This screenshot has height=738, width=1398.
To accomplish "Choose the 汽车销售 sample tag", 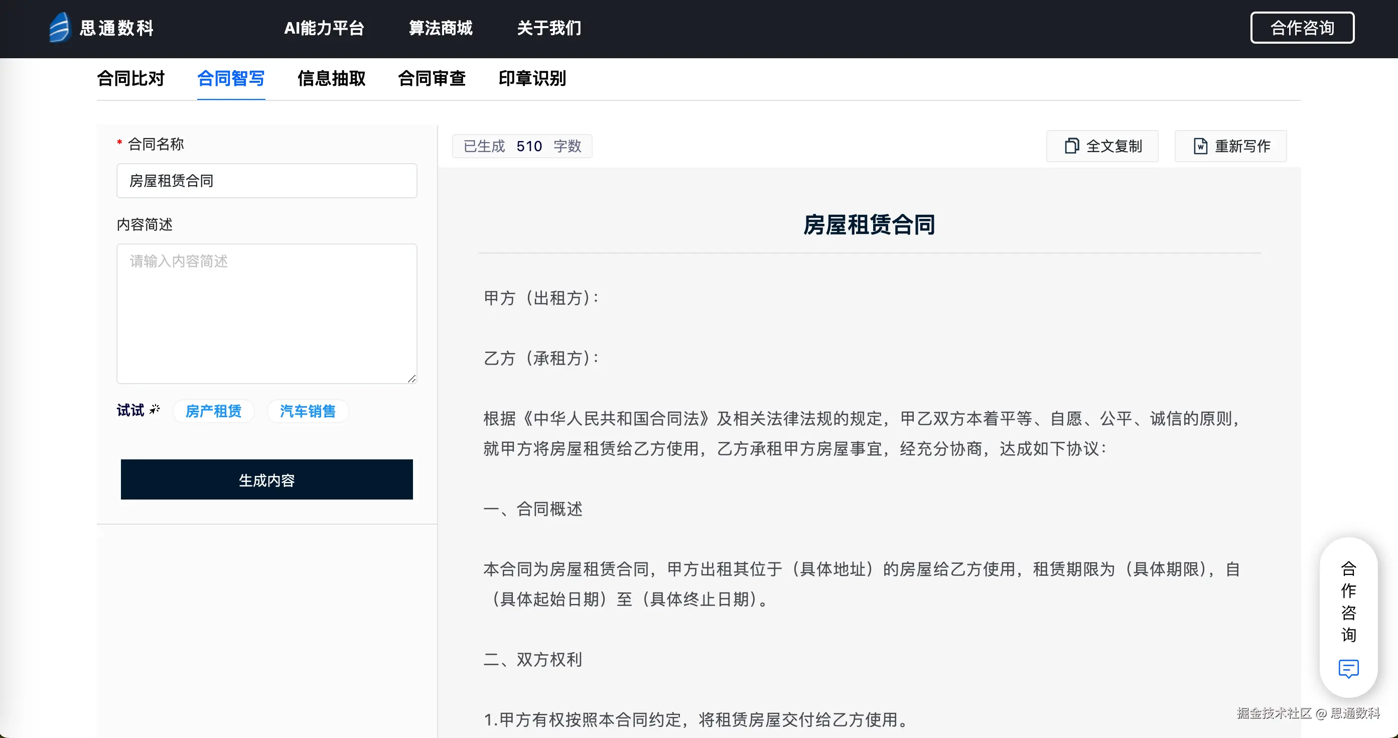I will pyautogui.click(x=308, y=411).
